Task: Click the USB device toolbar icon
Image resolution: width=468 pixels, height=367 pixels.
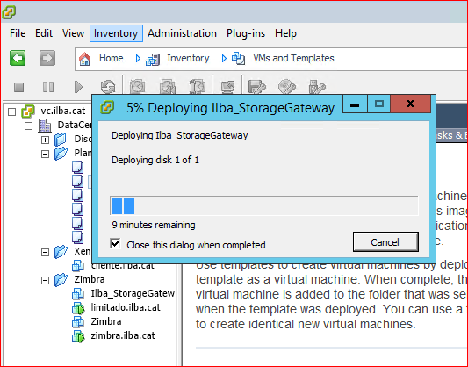Action: [x=317, y=87]
